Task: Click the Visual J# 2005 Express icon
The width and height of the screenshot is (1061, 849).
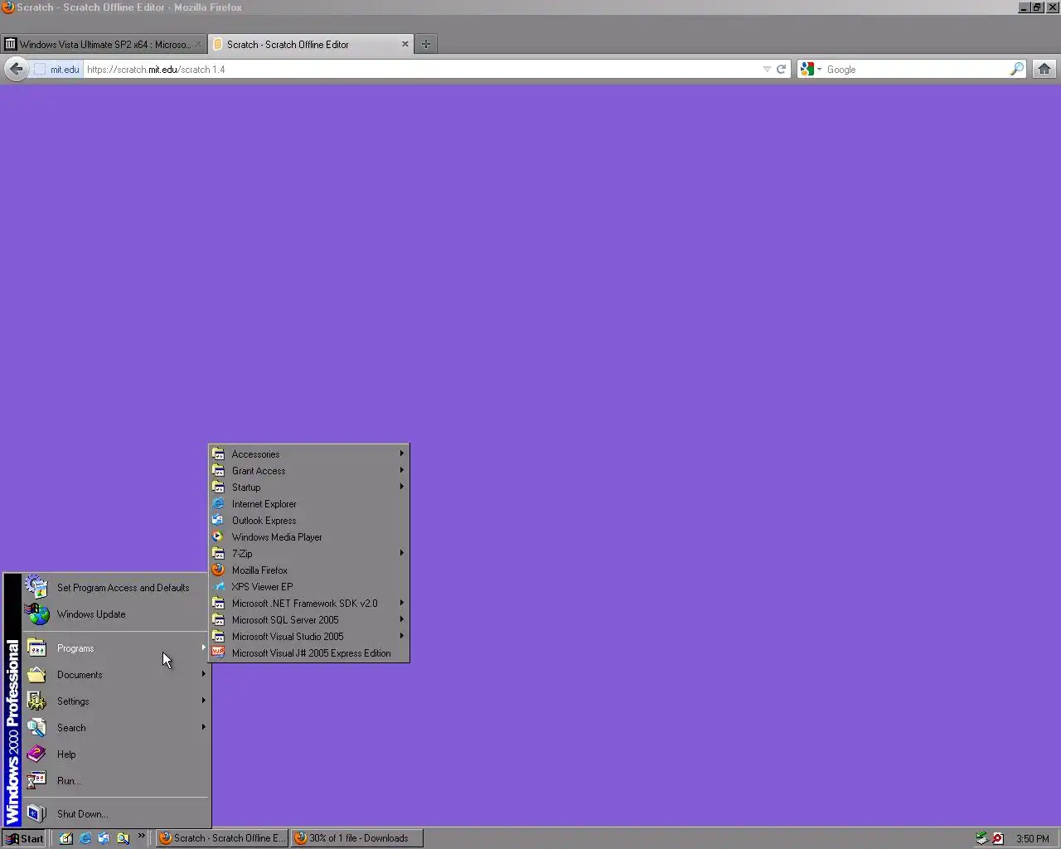Action: (218, 653)
